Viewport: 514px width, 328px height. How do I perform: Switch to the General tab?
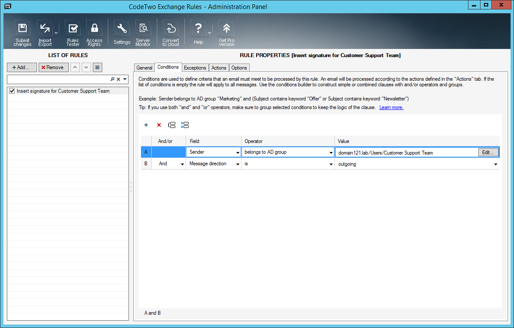coord(144,68)
